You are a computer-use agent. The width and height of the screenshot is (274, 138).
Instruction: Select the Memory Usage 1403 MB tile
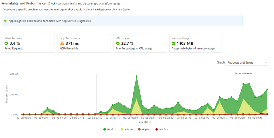point(195,43)
